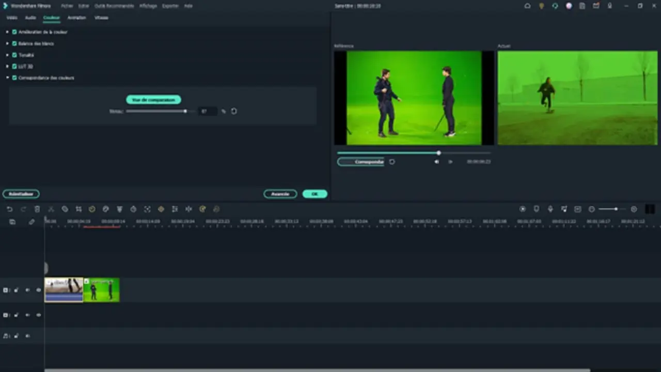Hide the second video track with eye icon
661x372 pixels.
coord(38,315)
